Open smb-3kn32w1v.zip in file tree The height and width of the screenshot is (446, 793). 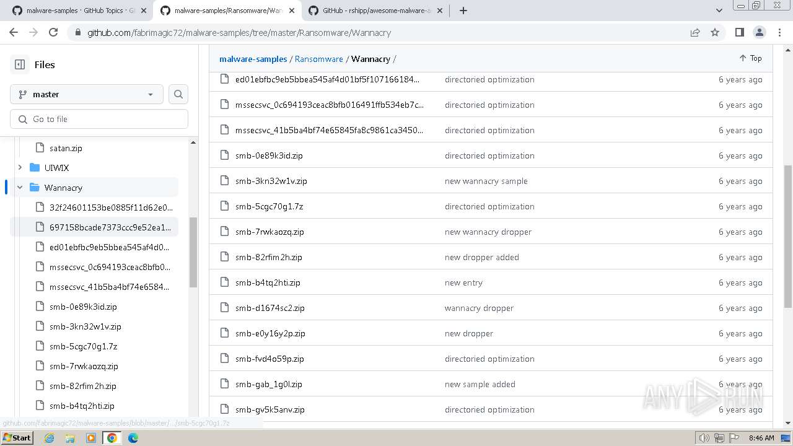click(x=85, y=326)
